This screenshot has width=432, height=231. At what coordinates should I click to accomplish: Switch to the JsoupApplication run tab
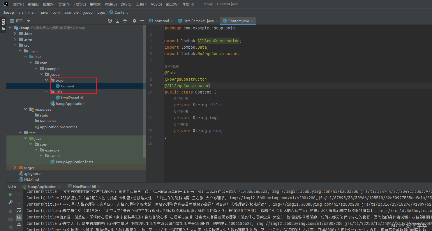coord(41,186)
